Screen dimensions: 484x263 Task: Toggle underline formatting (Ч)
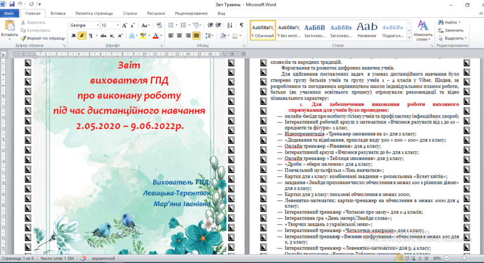[91, 35]
